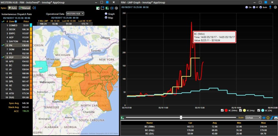Click the blue location pin icon
Image resolution: width=278 pixels, height=136 pixels.
[270, 7]
